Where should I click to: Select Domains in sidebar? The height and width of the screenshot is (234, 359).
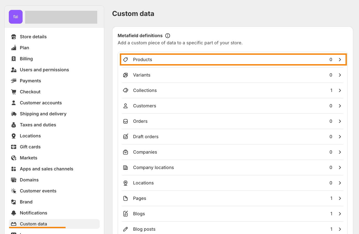(54, 180)
